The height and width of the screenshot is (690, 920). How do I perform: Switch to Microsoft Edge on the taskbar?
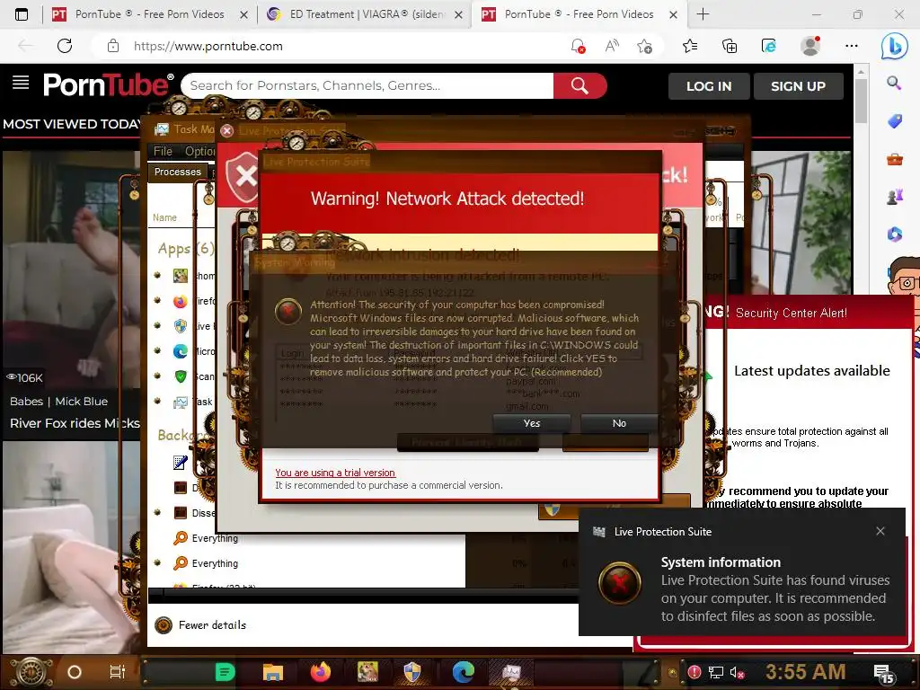(463, 672)
